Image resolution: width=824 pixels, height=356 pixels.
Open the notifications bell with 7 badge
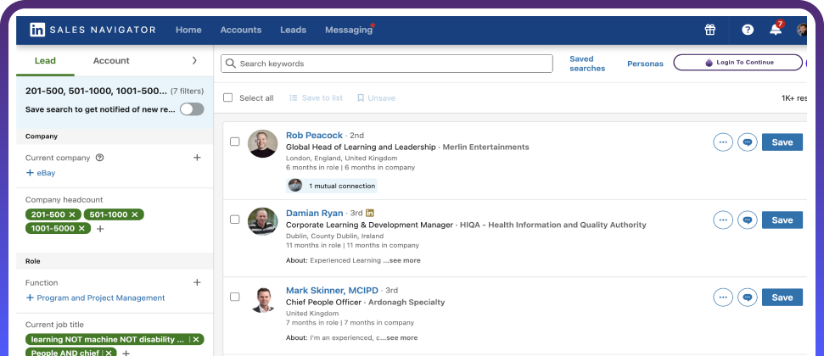[x=776, y=29]
